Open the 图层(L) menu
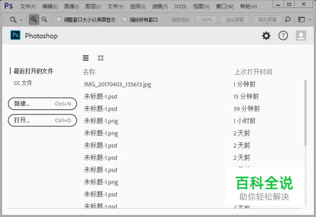Screen dimensions: 316x217 coord(93,6)
